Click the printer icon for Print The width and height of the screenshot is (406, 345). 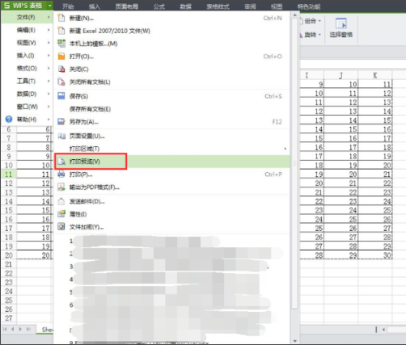[x=61, y=175]
